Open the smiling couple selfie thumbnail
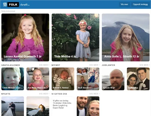The height and width of the screenshot is (116, 151). pyautogui.click(x=88, y=106)
